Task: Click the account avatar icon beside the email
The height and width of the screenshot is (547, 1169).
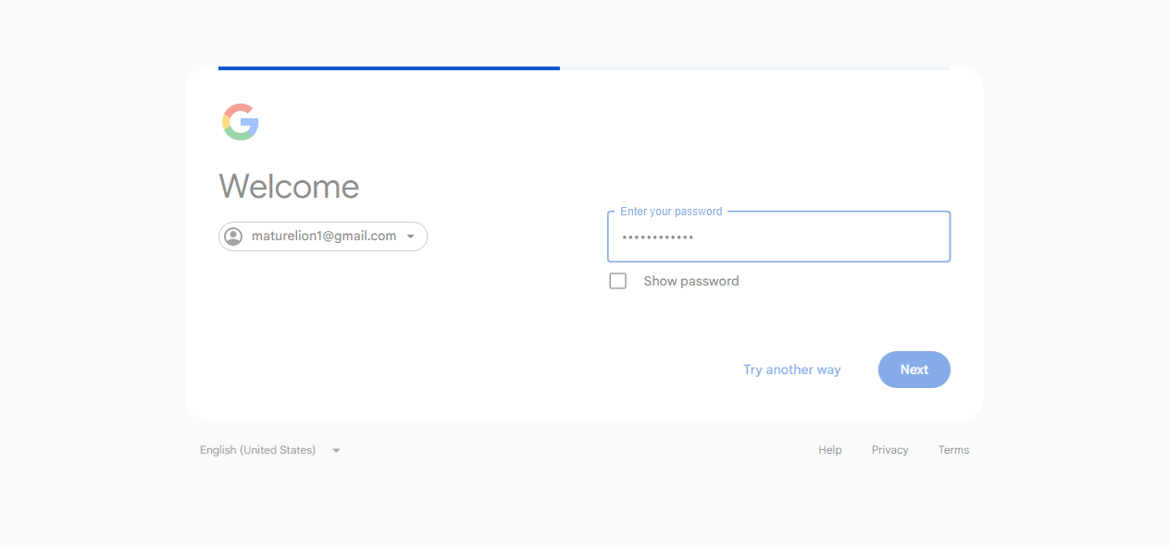Action: pos(233,237)
